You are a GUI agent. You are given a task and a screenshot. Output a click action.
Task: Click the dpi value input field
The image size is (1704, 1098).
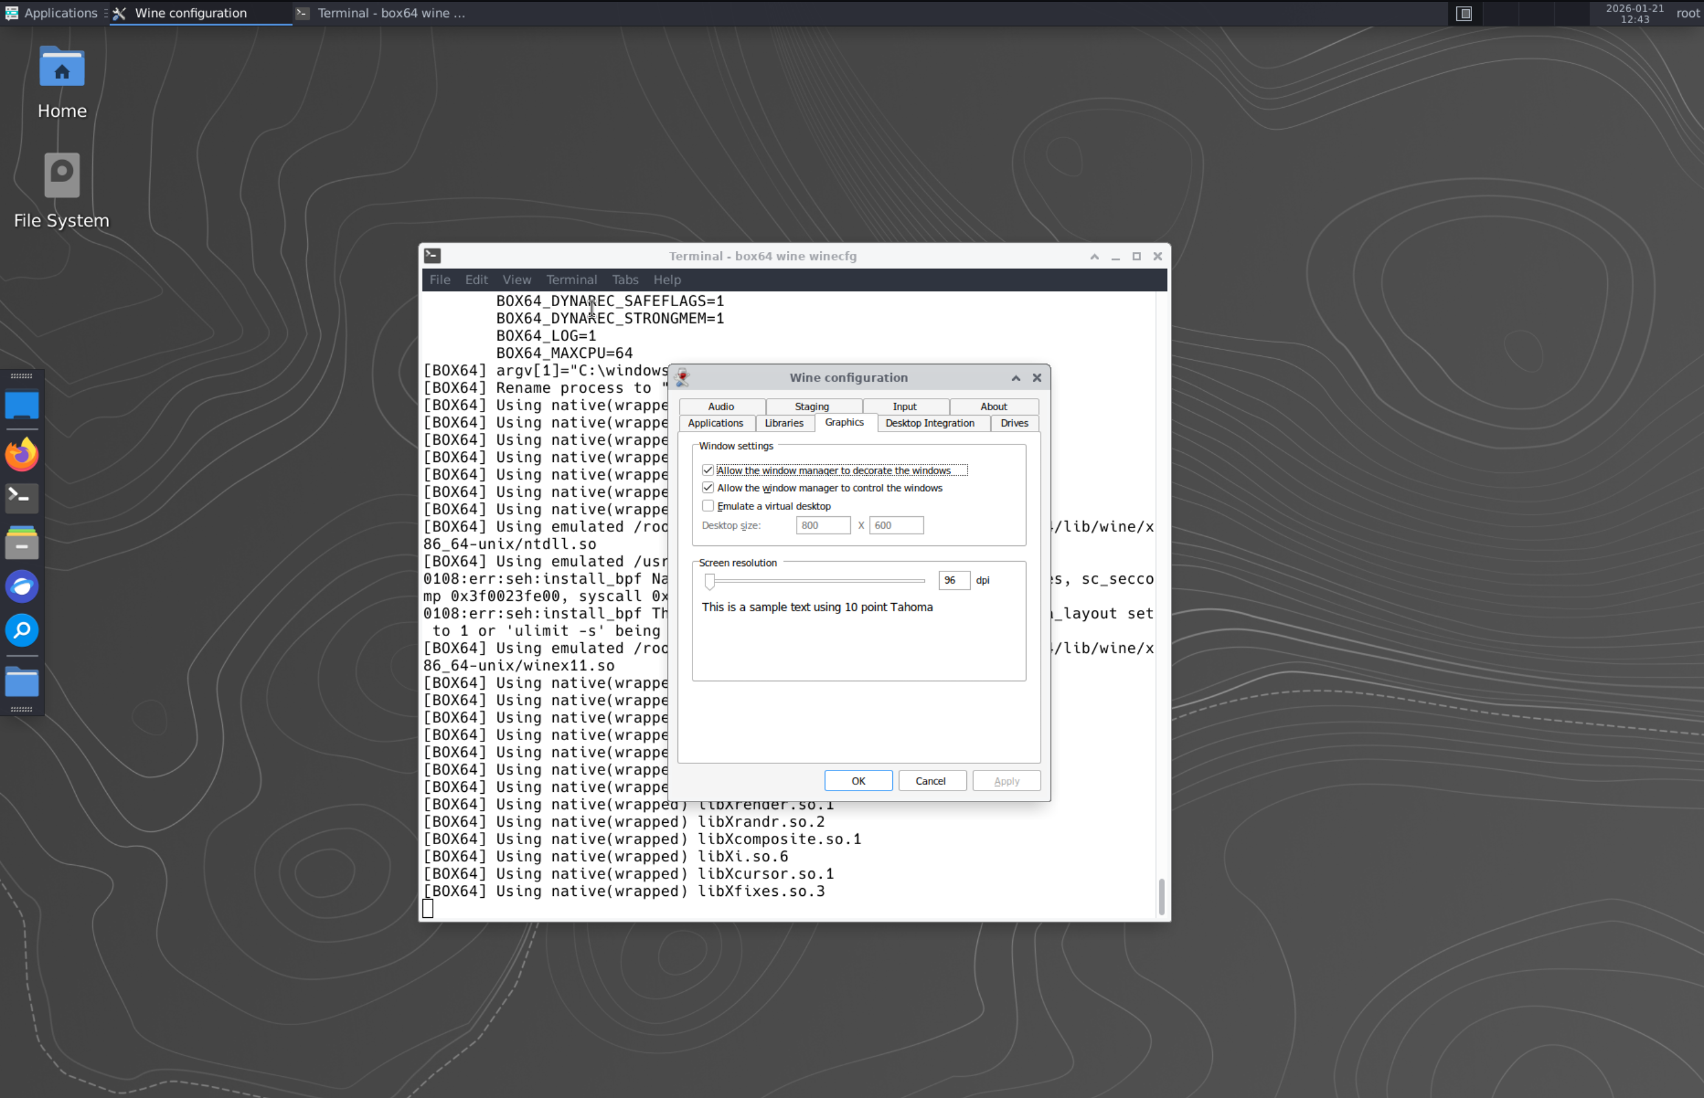click(954, 581)
